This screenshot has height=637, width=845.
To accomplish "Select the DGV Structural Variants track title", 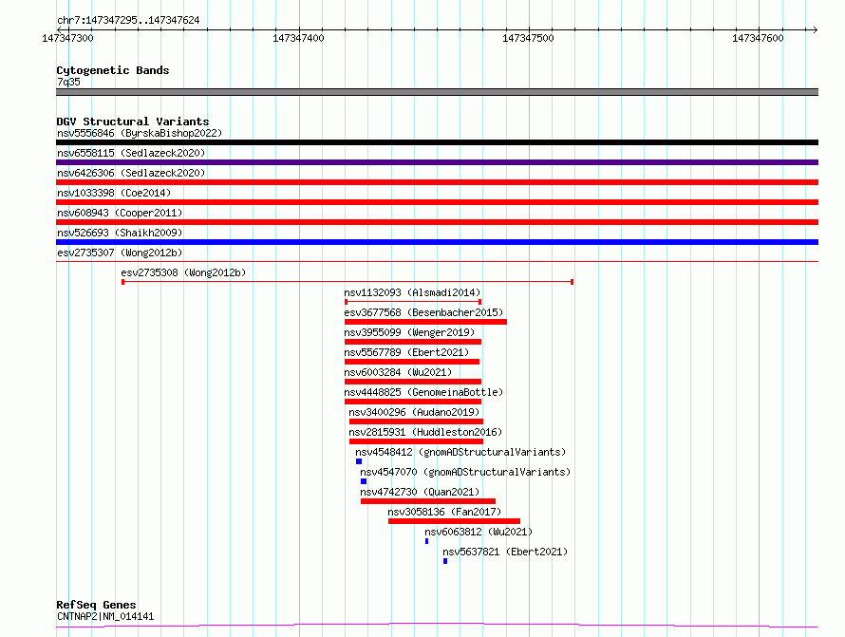I will (x=133, y=122).
